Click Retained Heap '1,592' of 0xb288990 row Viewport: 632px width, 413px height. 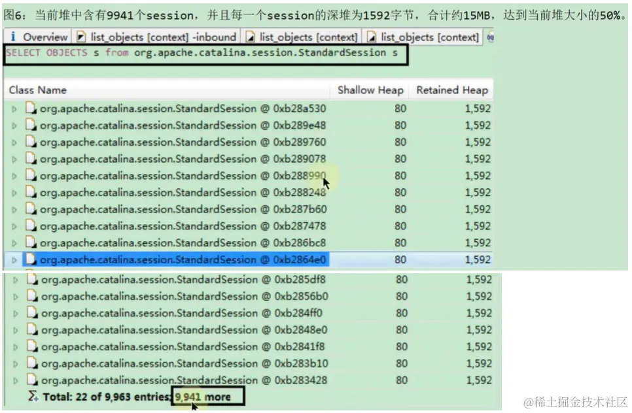pos(478,176)
